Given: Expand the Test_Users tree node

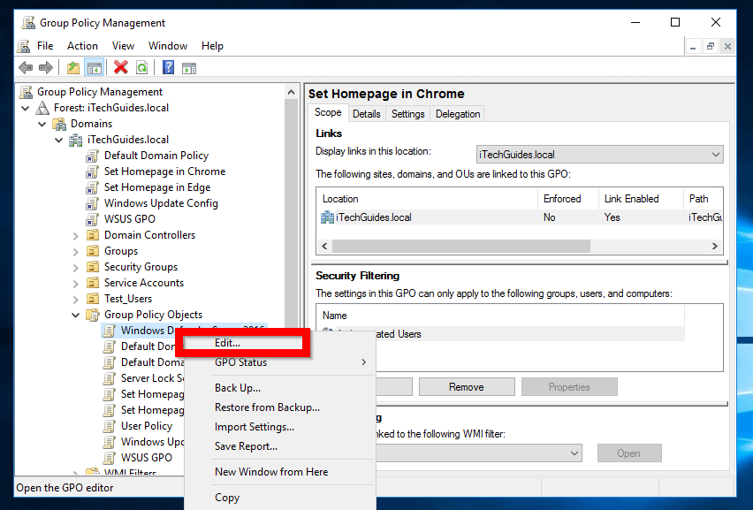Looking at the screenshot, I should click(75, 299).
